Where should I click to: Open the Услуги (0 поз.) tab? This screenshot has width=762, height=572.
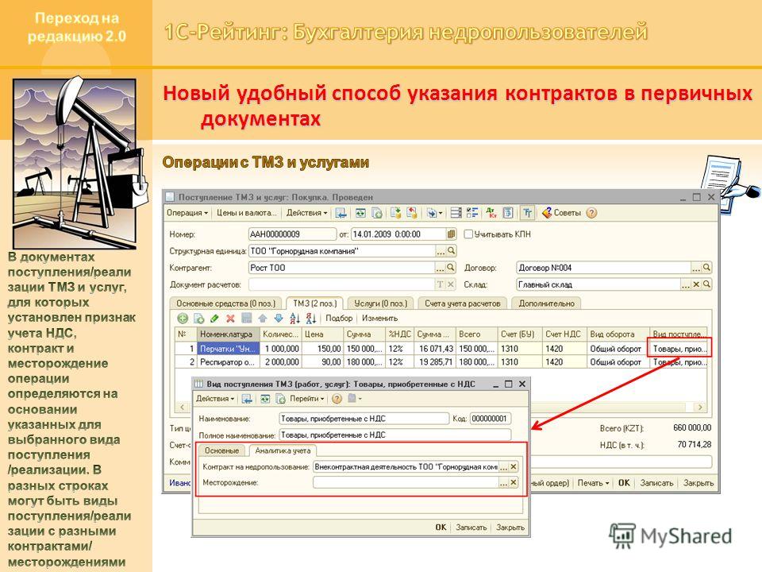coord(380,303)
